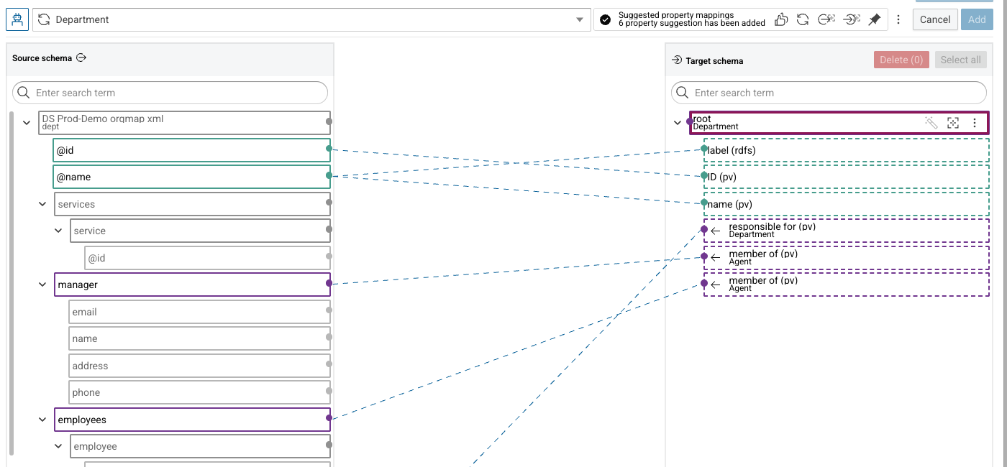Click the magic wand icon on the root node
This screenshot has height=467, width=1007.
(931, 123)
